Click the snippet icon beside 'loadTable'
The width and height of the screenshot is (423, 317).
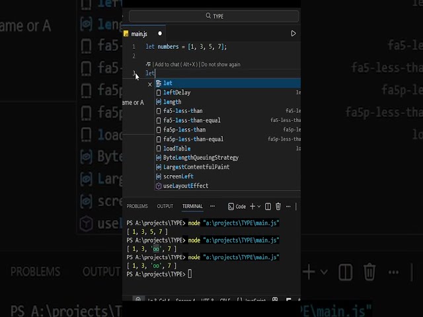coord(159,149)
